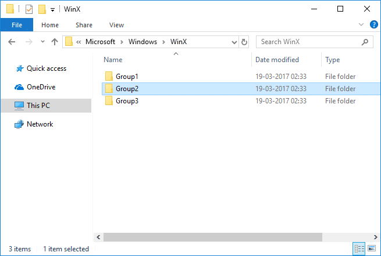The width and height of the screenshot is (381, 256).
Task: Open the recent locations dropdown arrow
Action: 42,42
